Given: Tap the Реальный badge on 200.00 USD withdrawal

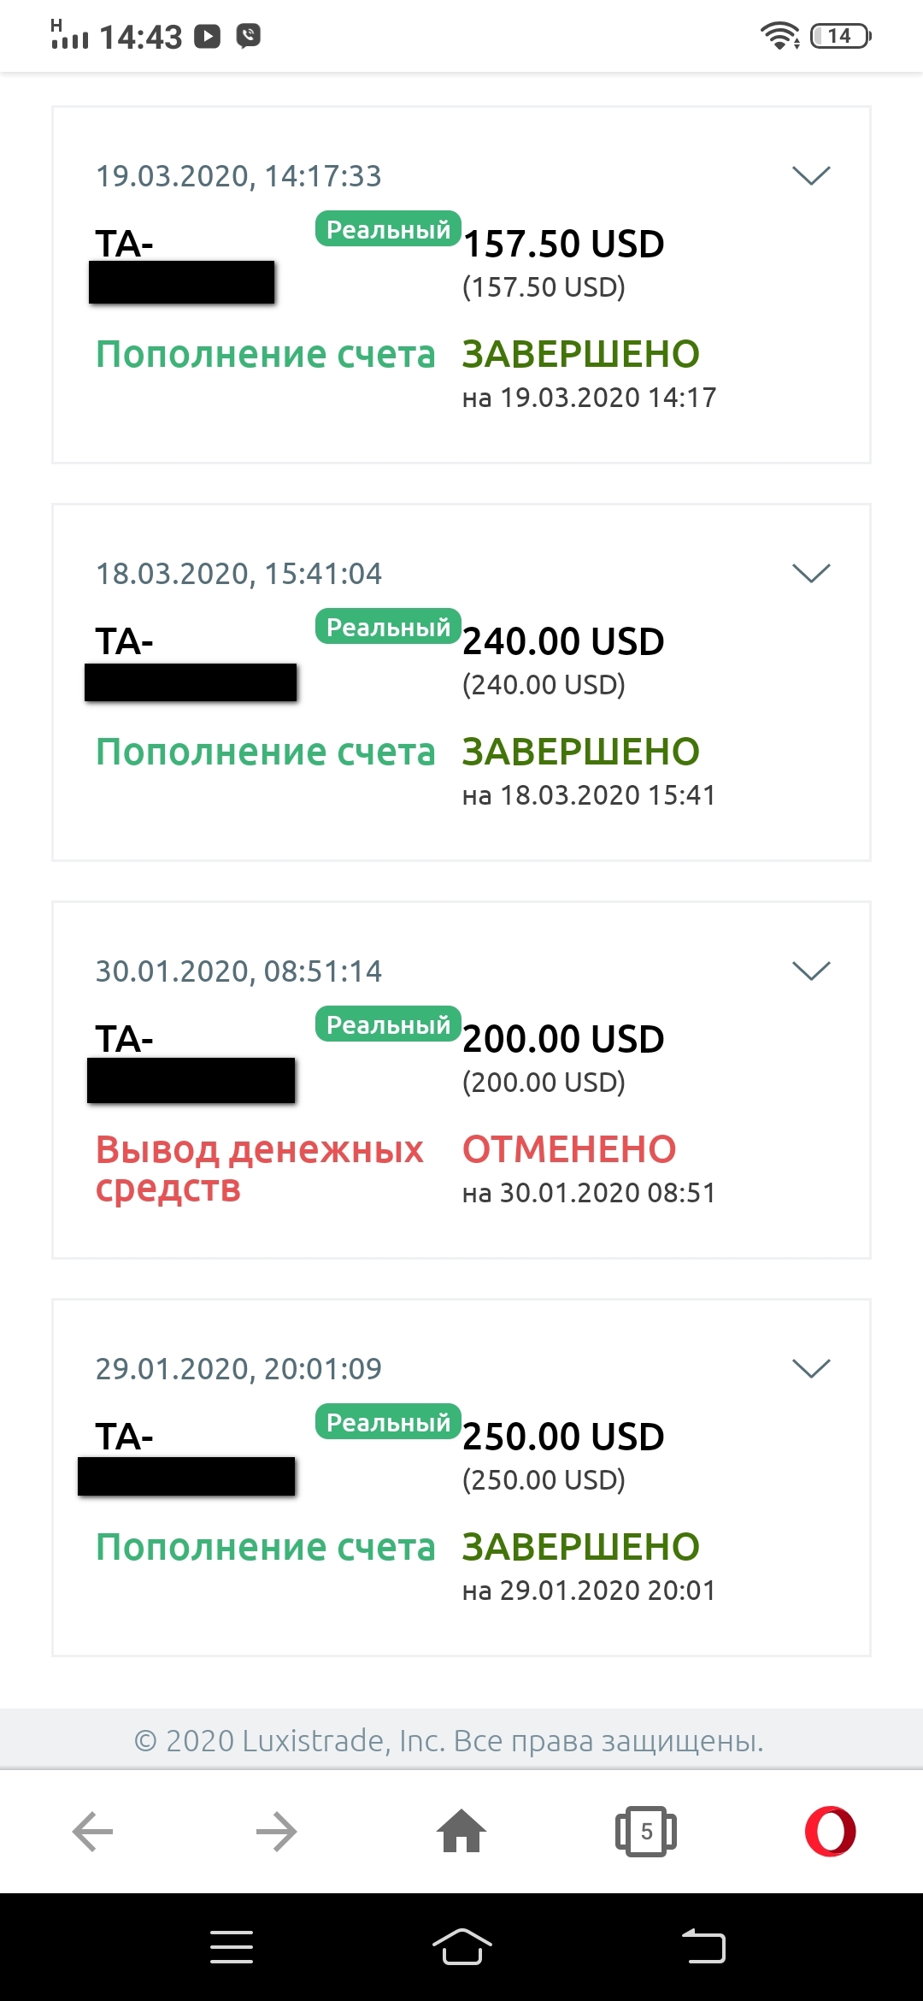Looking at the screenshot, I should (388, 1024).
